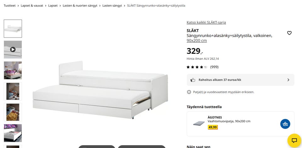Go to Tuotteet breadcrumb
Screen dimensions: 302x148
10,6
